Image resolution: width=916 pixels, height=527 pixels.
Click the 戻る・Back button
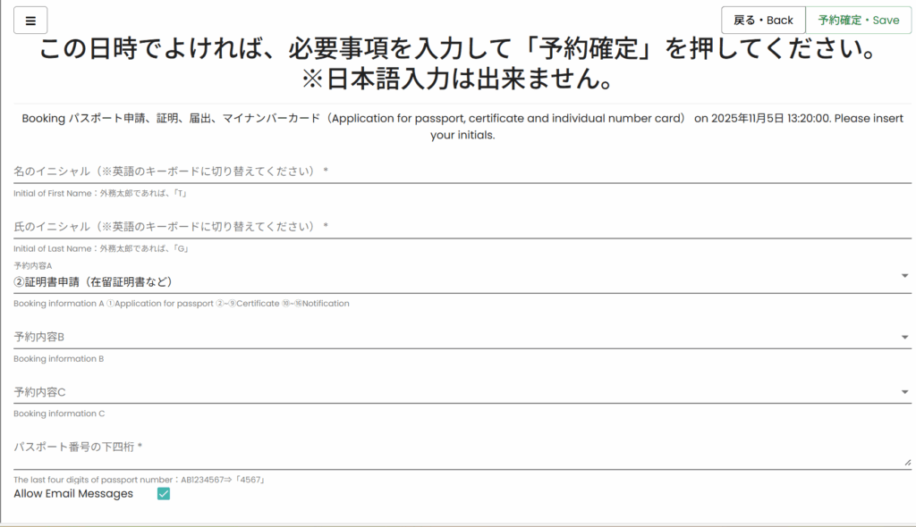tap(763, 21)
